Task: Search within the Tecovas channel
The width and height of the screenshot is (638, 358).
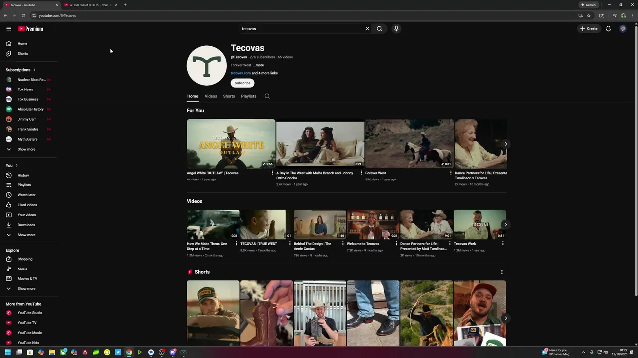Action: pyautogui.click(x=267, y=96)
